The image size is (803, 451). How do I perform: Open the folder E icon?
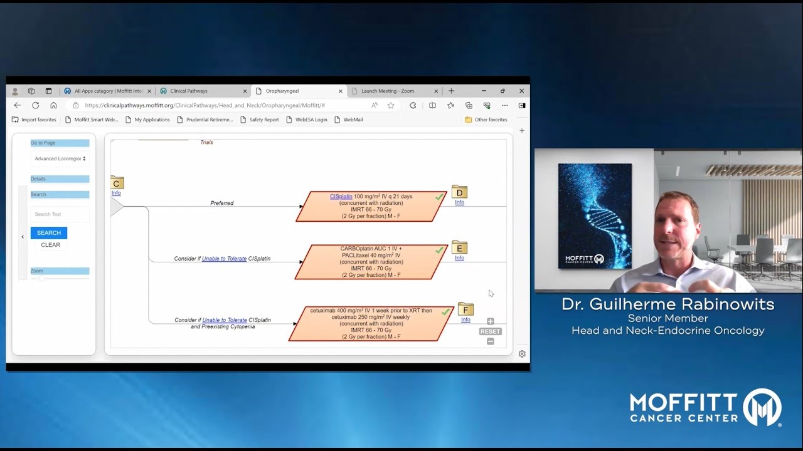pos(459,248)
